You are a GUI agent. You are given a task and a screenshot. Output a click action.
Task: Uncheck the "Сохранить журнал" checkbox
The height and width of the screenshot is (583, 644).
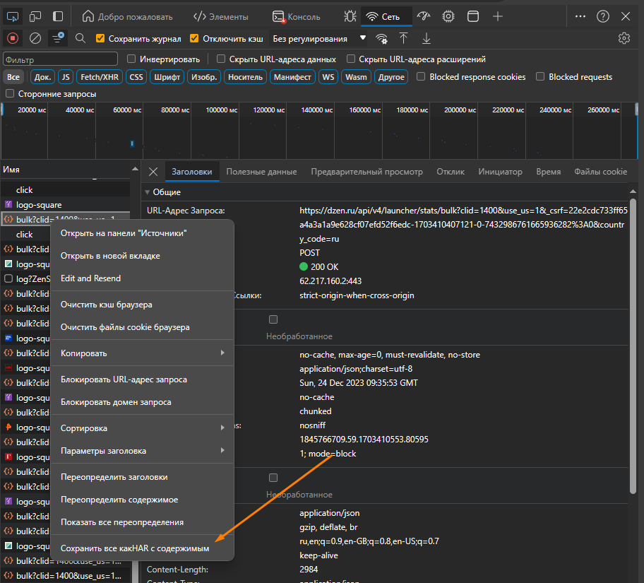[x=100, y=39]
